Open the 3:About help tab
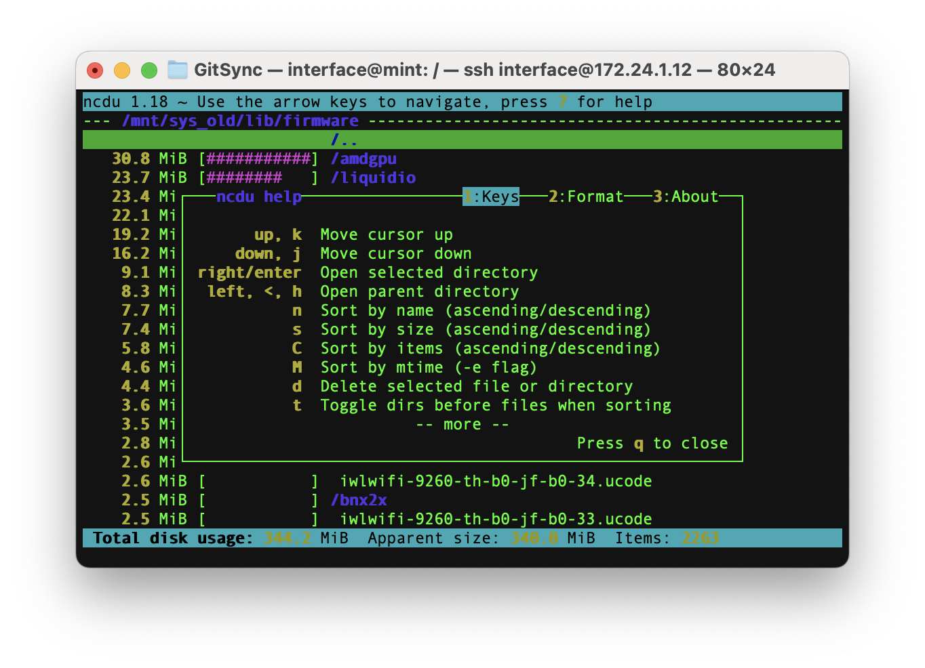This screenshot has height=668, width=925. [685, 196]
